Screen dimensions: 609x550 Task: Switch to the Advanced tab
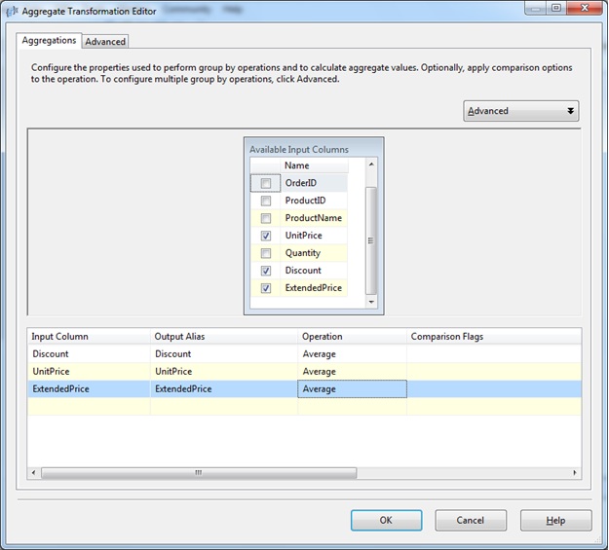tap(105, 42)
